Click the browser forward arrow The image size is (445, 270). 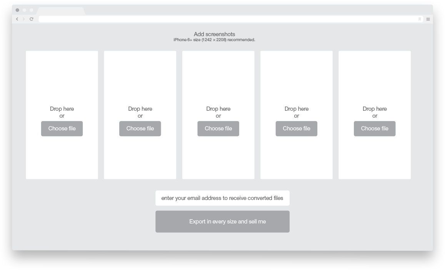(24, 19)
